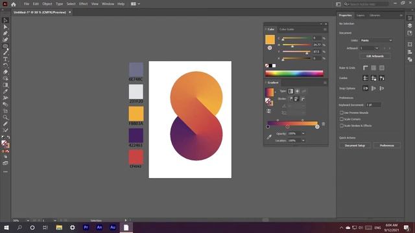Open gradient Location dropdown

pos(303,140)
